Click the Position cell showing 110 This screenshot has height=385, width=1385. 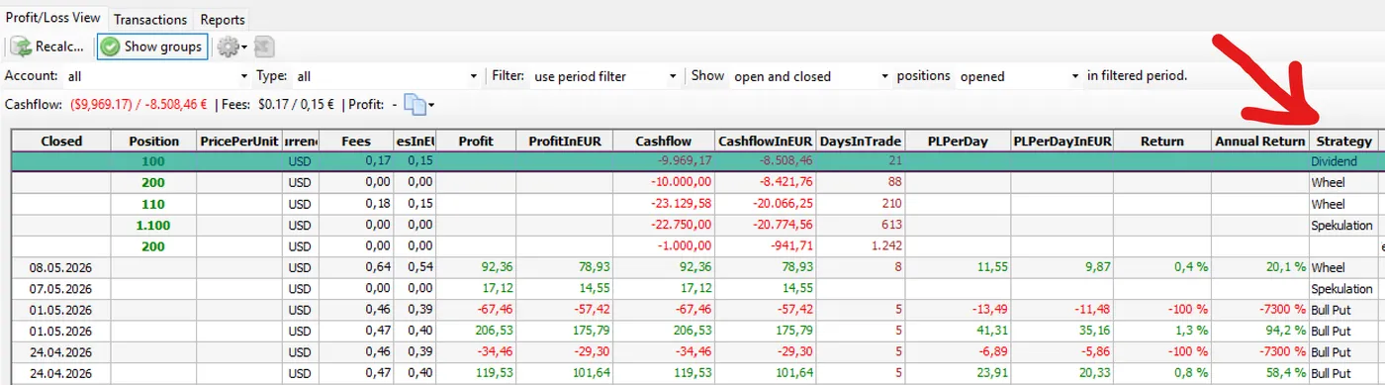pos(153,204)
